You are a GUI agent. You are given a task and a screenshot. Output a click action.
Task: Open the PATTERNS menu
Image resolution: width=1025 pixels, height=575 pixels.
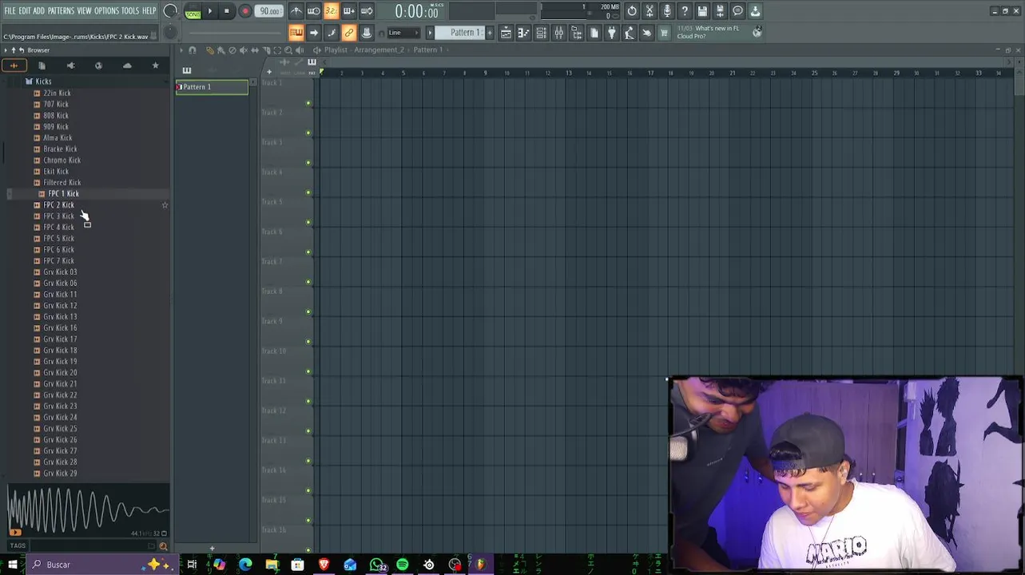[61, 11]
